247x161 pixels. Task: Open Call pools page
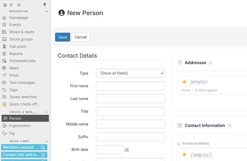click(x=18, y=46)
